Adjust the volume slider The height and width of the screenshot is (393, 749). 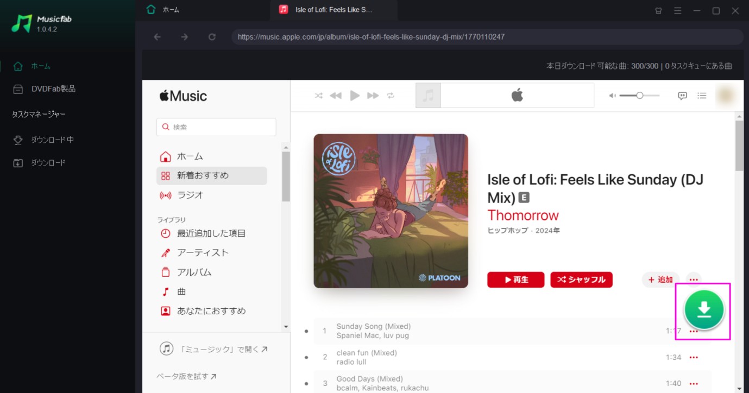click(639, 96)
